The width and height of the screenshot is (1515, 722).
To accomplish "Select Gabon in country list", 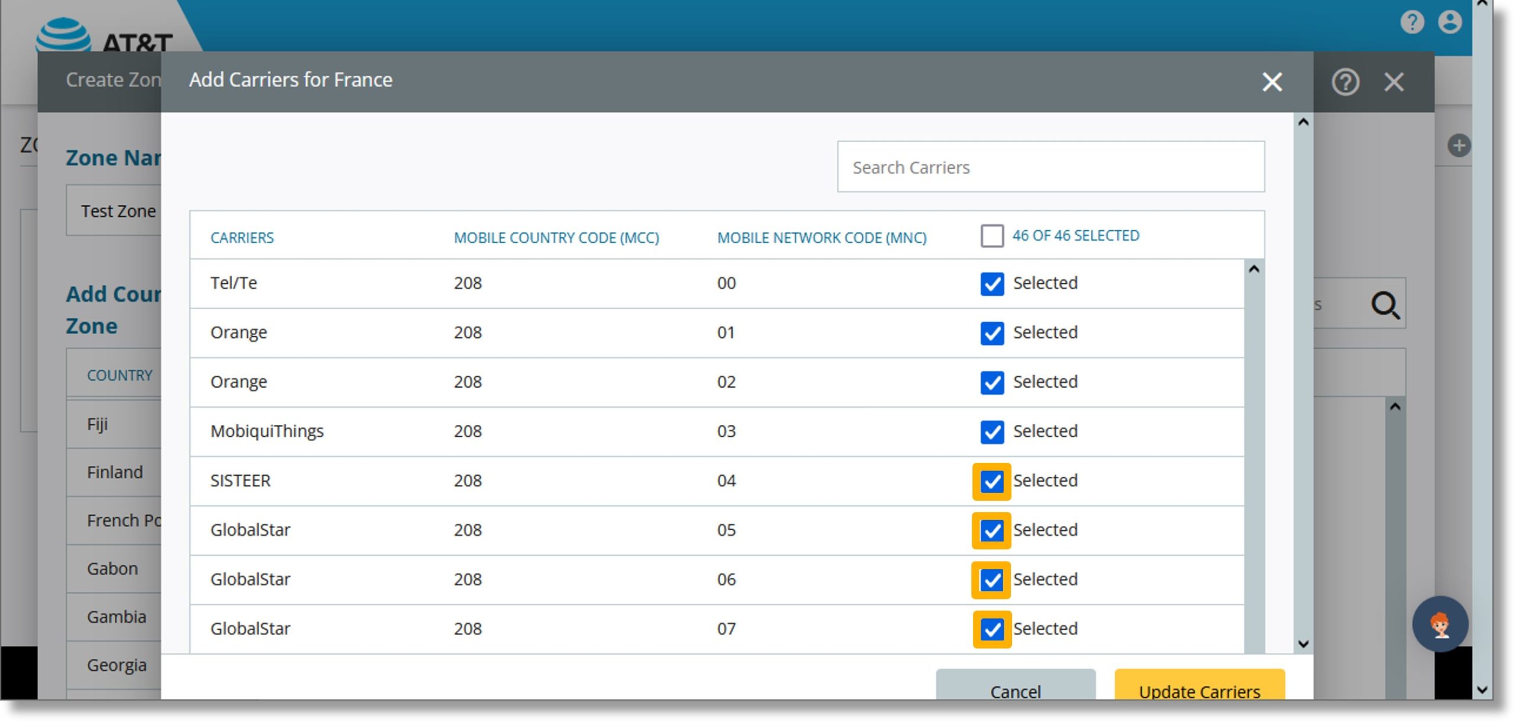I will point(114,569).
